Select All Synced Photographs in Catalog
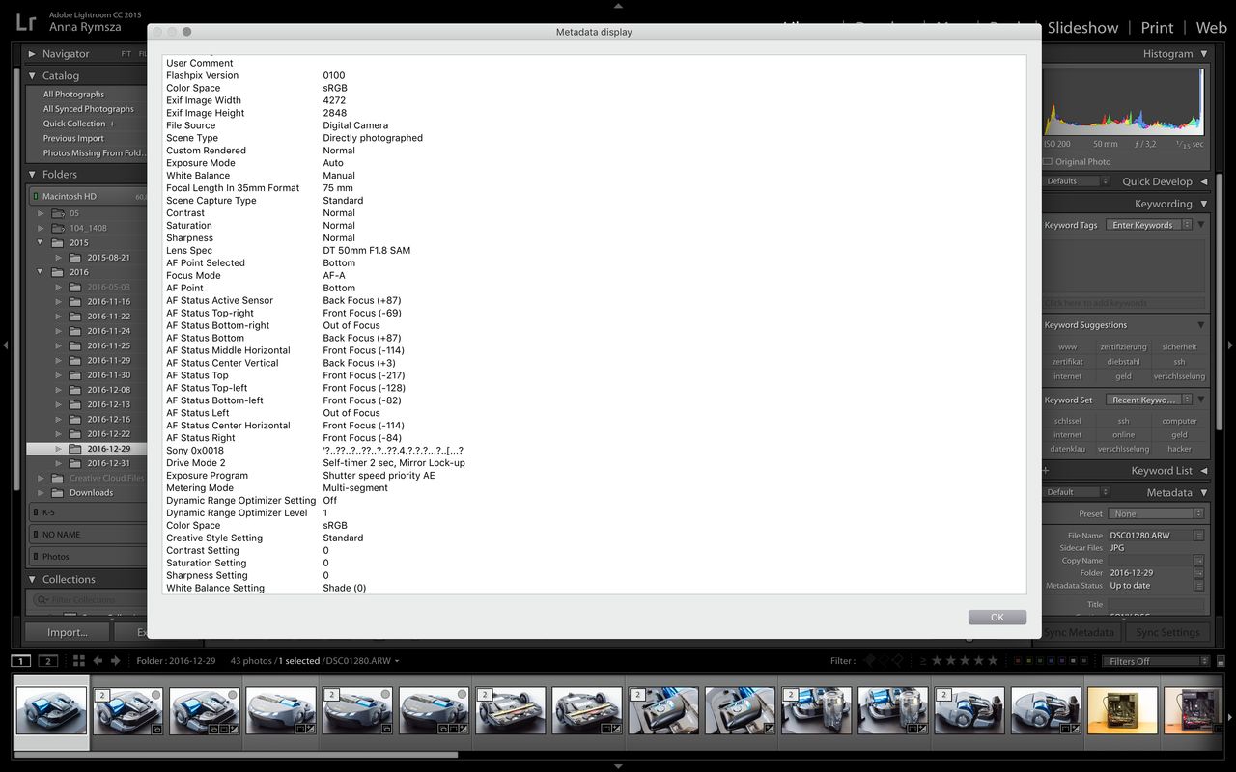The height and width of the screenshot is (772, 1236). [88, 109]
